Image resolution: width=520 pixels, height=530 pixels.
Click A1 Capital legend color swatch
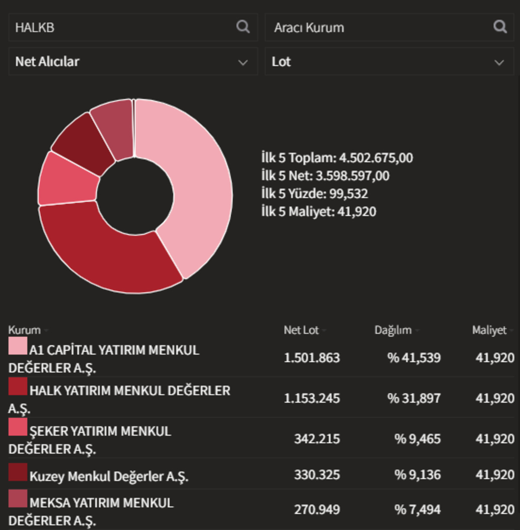pos(18,346)
